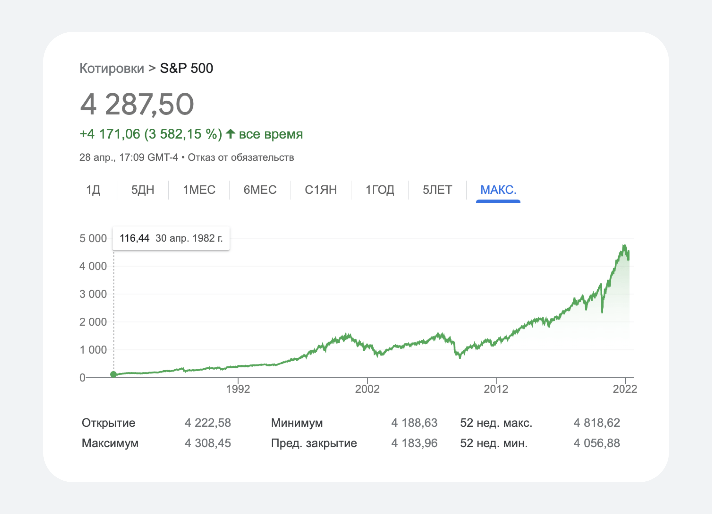Switch to the 6МЕС range tab
This screenshot has width=712, height=514.
(x=260, y=190)
